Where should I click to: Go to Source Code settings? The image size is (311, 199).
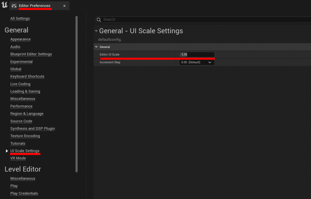(x=21, y=121)
